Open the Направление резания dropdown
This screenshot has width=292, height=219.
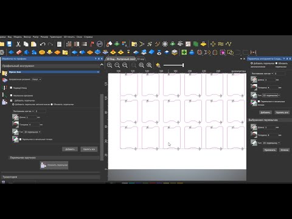(36, 79)
